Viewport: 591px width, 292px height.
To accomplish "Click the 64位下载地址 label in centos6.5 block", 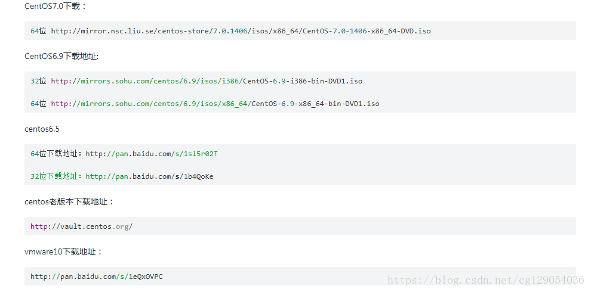I will click(x=57, y=154).
